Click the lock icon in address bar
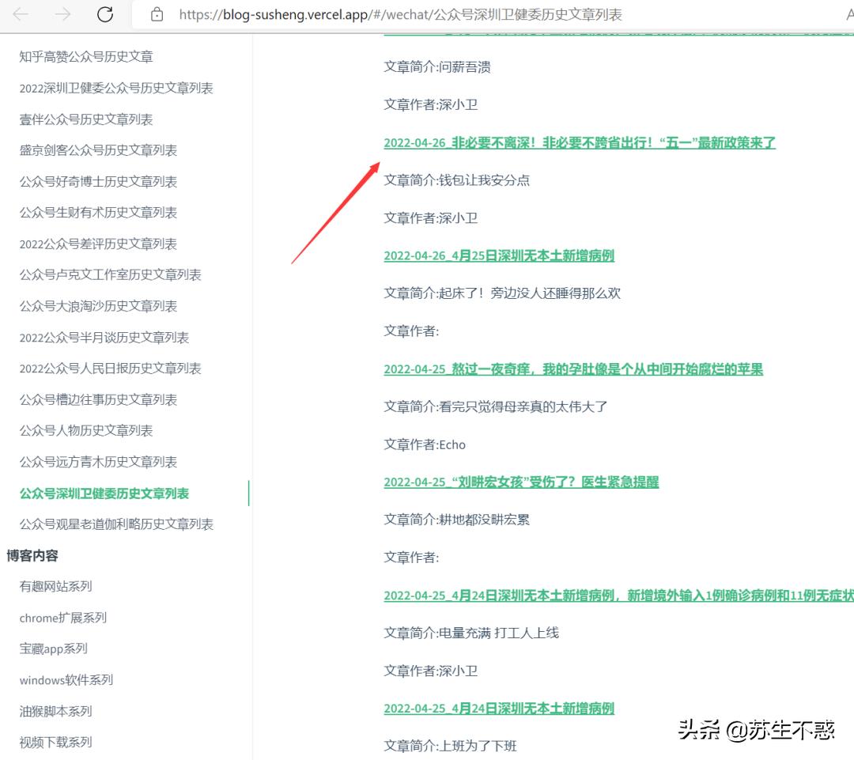 [x=157, y=15]
